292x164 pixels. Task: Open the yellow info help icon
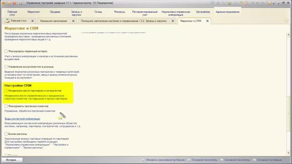click(x=270, y=3)
